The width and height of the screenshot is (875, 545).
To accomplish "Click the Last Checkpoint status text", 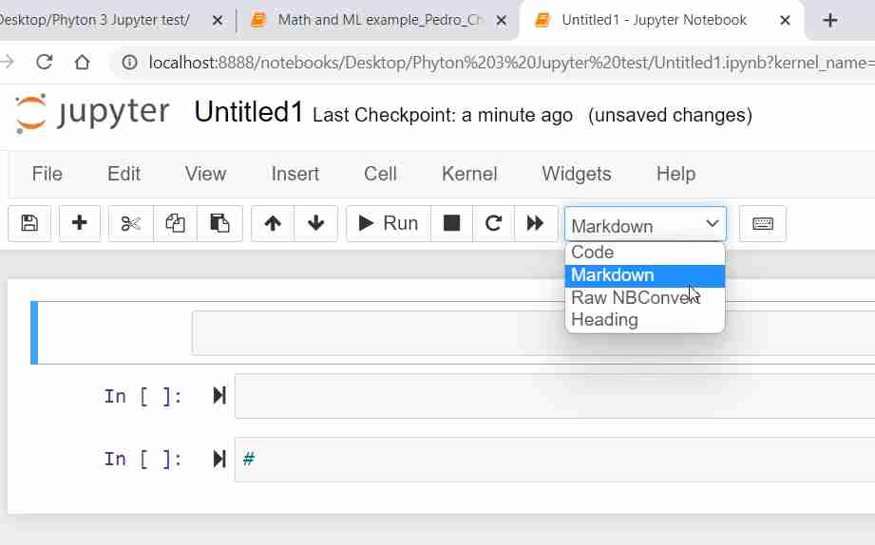I will [443, 116].
